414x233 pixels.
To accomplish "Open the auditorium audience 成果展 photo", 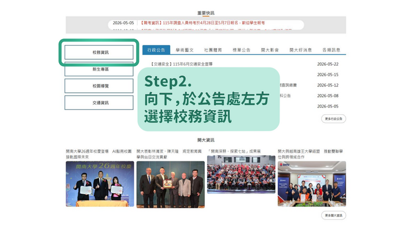I will pos(241,174).
